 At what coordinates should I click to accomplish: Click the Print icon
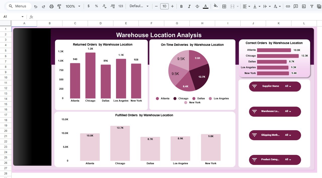(52, 6)
